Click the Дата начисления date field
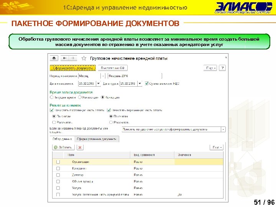This screenshot has height=207, width=276. pos(87,84)
